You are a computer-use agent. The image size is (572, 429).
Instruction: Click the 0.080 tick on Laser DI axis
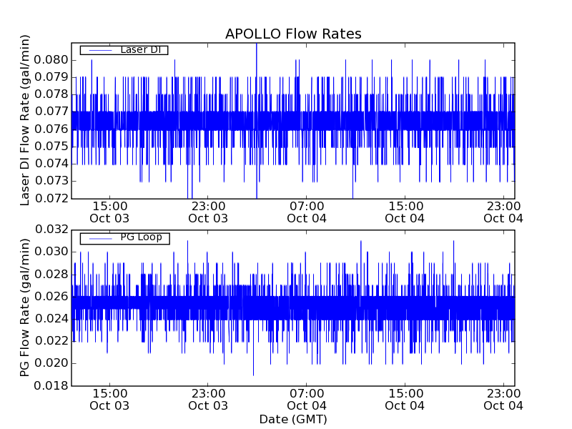click(51, 60)
